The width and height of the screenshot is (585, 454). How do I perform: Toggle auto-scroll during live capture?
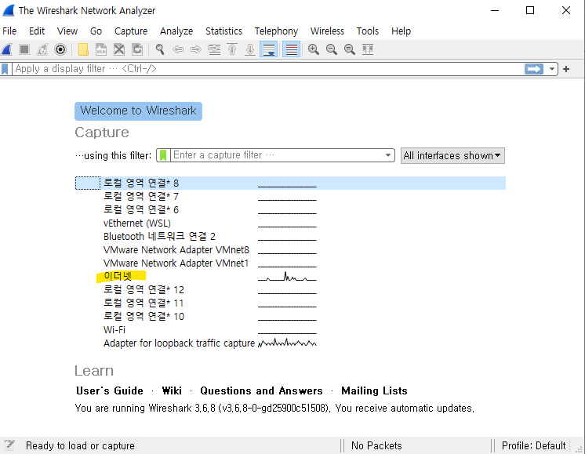(269, 49)
